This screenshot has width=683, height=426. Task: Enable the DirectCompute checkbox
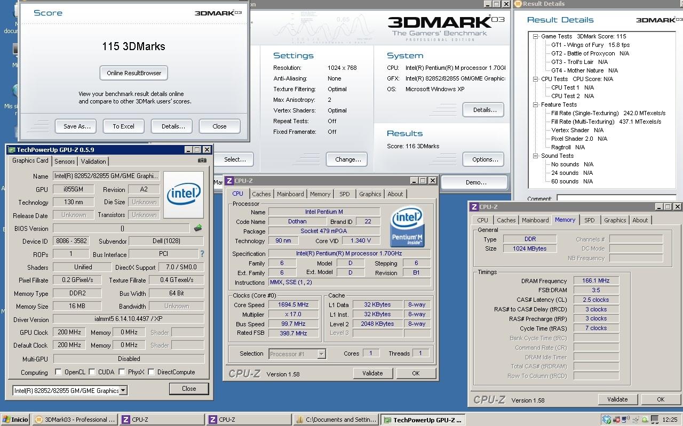[x=151, y=372]
